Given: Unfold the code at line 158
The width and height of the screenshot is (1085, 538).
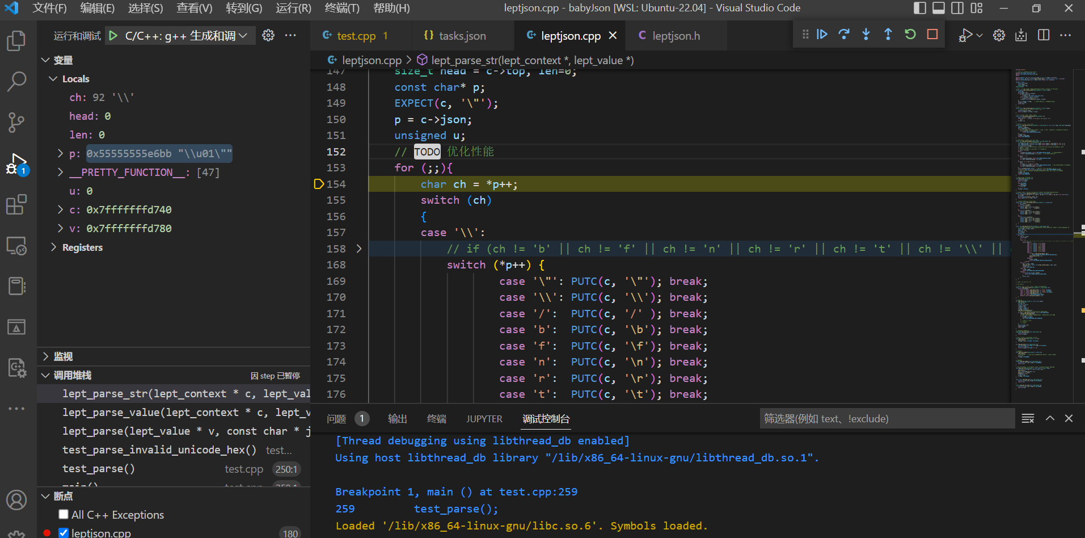Looking at the screenshot, I should [x=359, y=249].
